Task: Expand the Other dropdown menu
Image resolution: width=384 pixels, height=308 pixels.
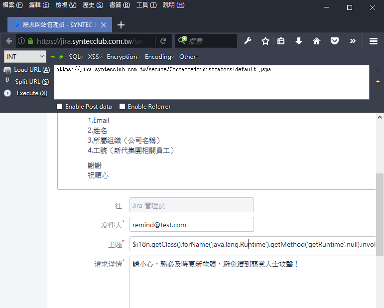Action: coord(189,57)
